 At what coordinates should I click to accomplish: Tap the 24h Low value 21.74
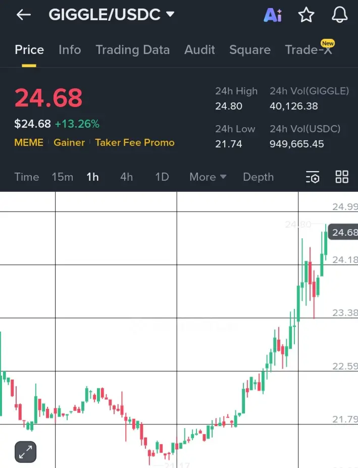point(228,144)
